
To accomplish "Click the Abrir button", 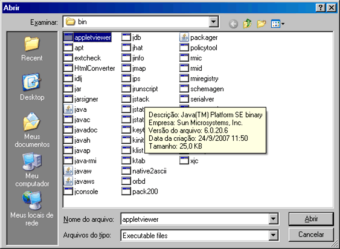I will tap(311, 219).
